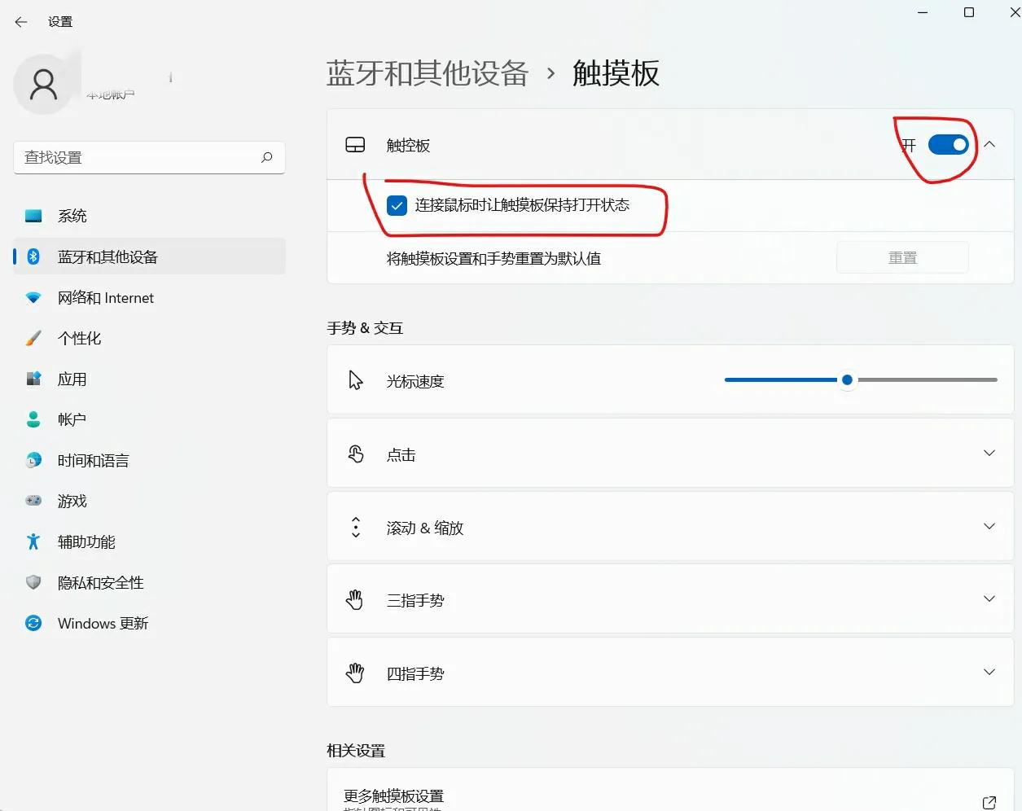Open 时间和语言 settings
The height and width of the screenshot is (811, 1022).
coord(92,460)
